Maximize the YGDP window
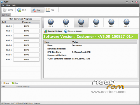 [132, 2]
